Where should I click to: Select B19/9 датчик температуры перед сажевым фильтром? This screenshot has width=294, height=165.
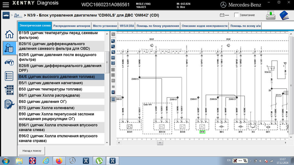(x=61, y=35)
